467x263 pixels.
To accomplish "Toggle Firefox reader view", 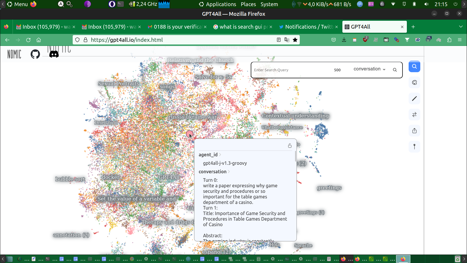I will coord(279,40).
